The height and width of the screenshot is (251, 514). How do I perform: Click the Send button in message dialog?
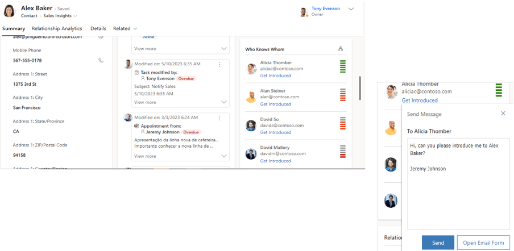click(x=438, y=242)
